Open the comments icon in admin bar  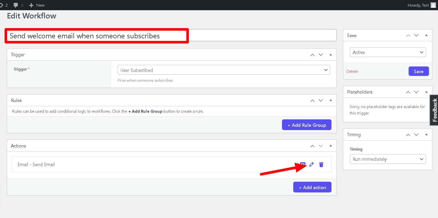16,5
